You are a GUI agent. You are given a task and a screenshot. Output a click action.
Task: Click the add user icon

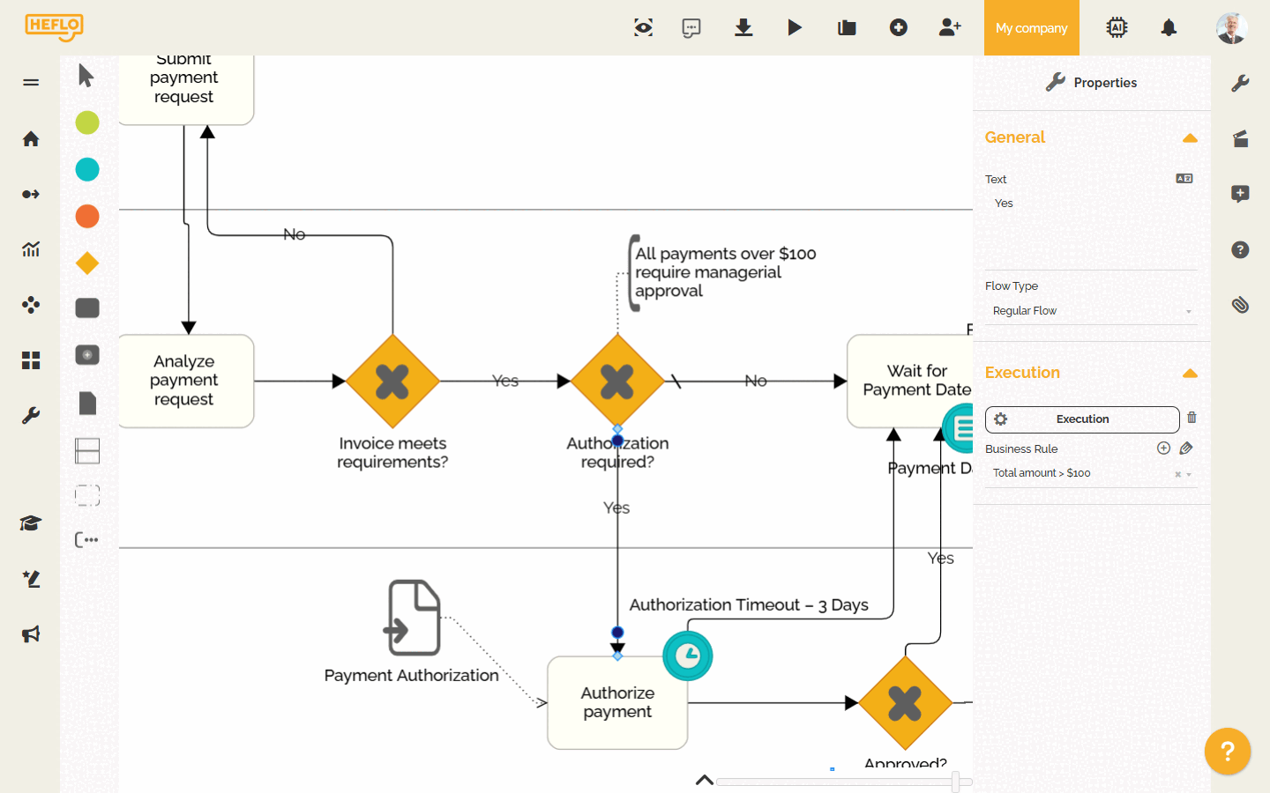coord(949,28)
